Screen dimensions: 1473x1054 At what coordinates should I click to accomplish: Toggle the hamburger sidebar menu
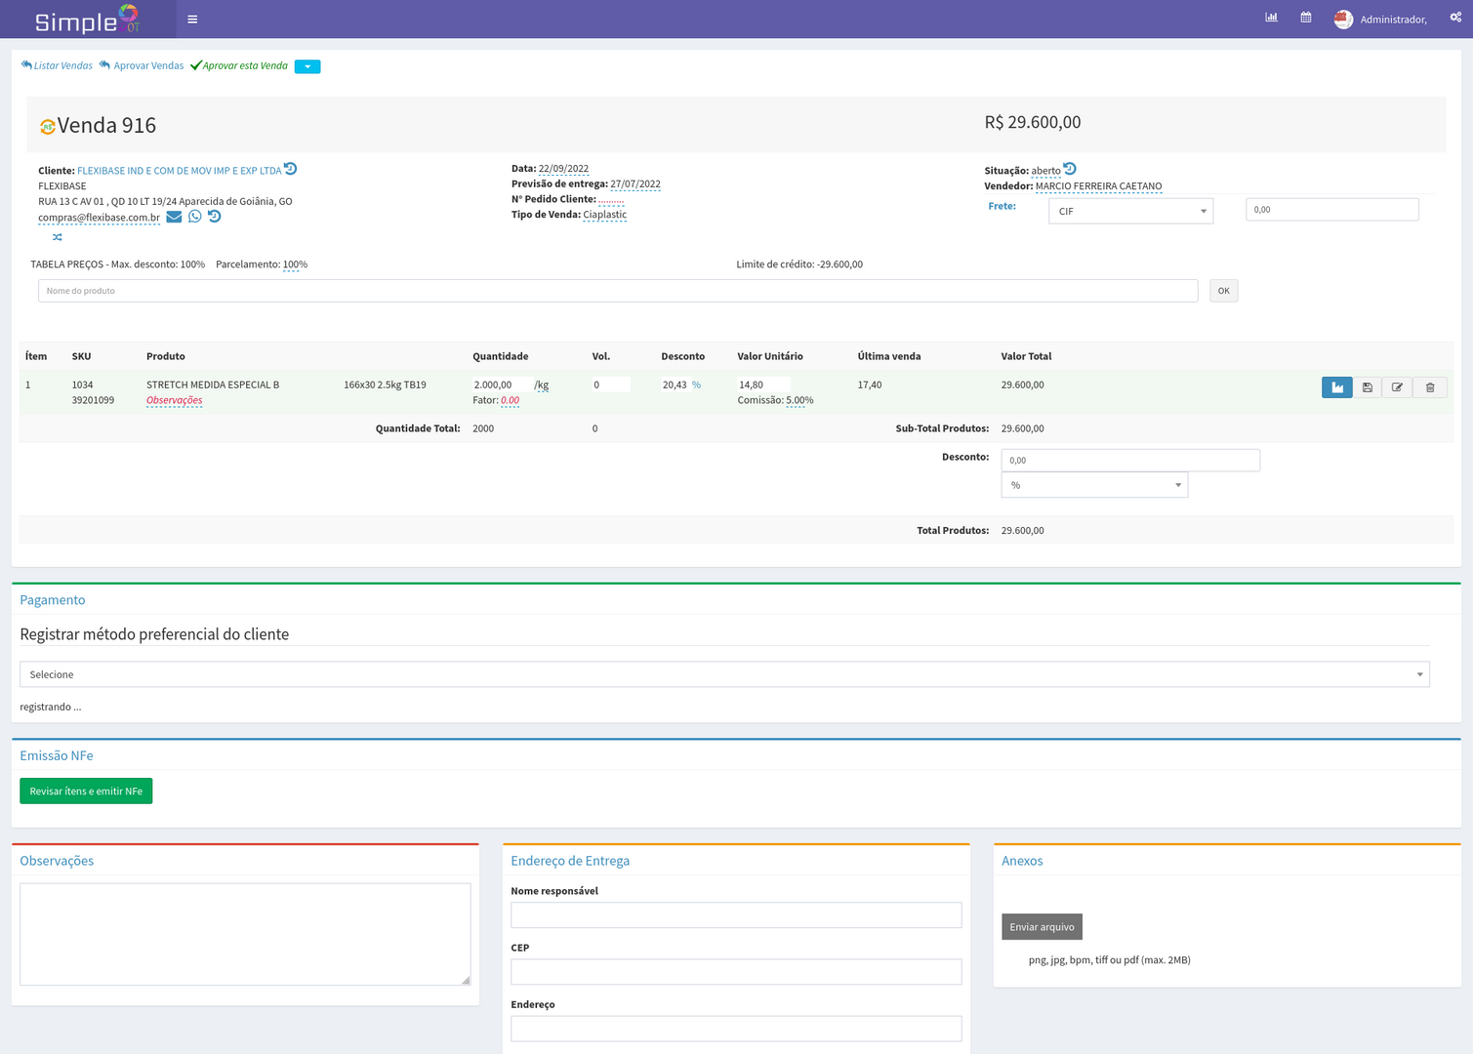192,20
